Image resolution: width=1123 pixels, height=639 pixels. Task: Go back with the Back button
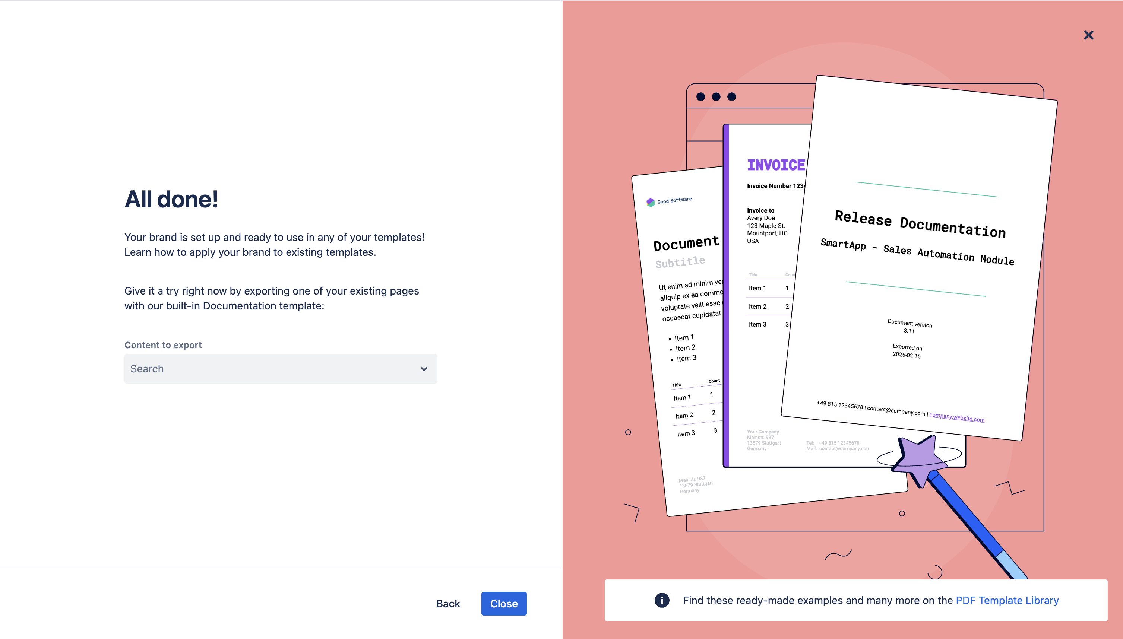(x=448, y=604)
